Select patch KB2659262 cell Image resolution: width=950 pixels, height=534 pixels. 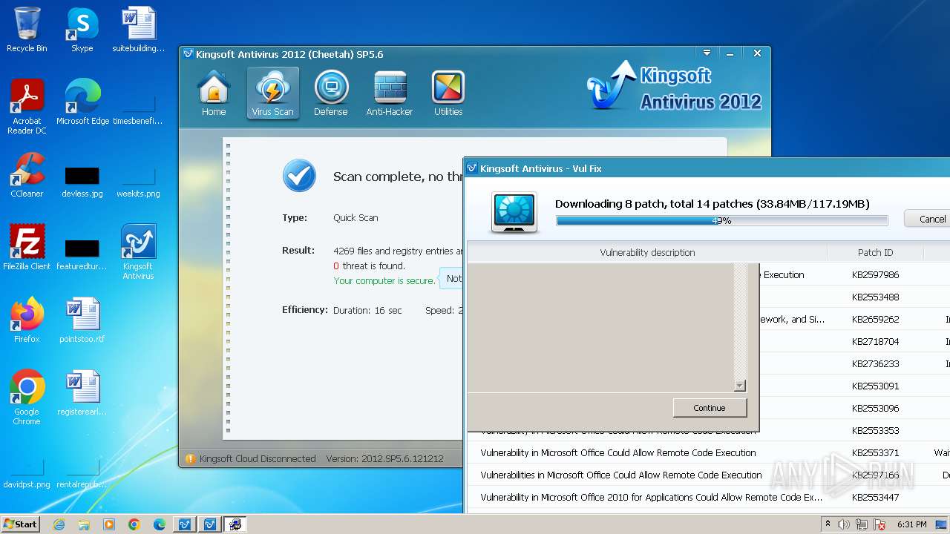(x=876, y=319)
